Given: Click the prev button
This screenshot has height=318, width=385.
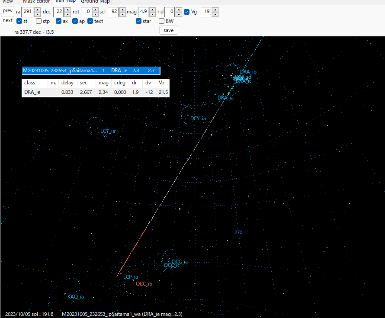Looking at the screenshot, I should (x=7, y=11).
